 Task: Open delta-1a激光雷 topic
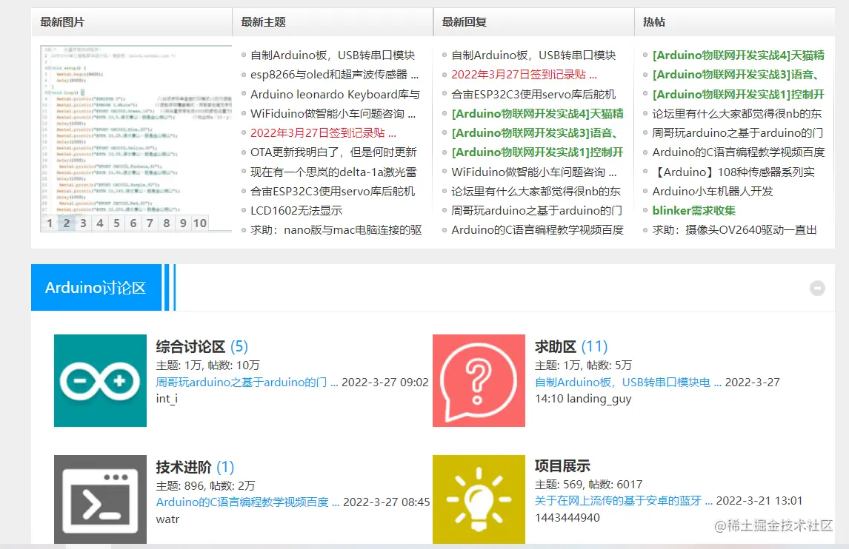tap(333, 172)
